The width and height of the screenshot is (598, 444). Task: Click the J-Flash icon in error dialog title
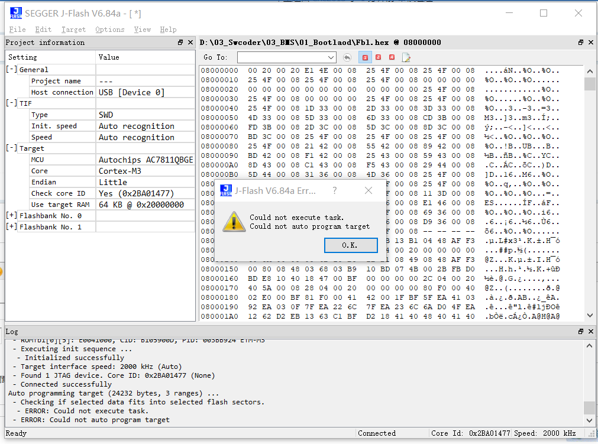coord(226,190)
